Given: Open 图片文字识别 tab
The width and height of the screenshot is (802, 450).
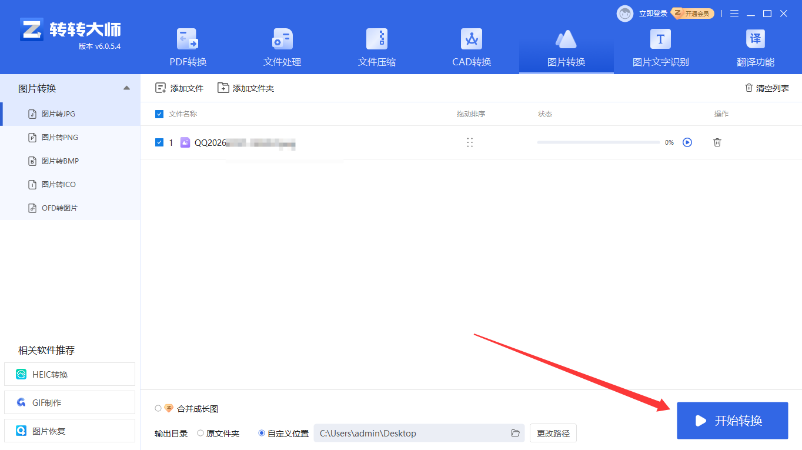Looking at the screenshot, I should click(x=660, y=49).
